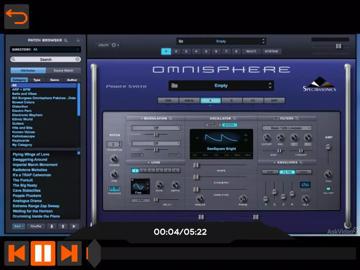Zoom the Oscillator section magnifier
360x270 pixels.
point(234,118)
